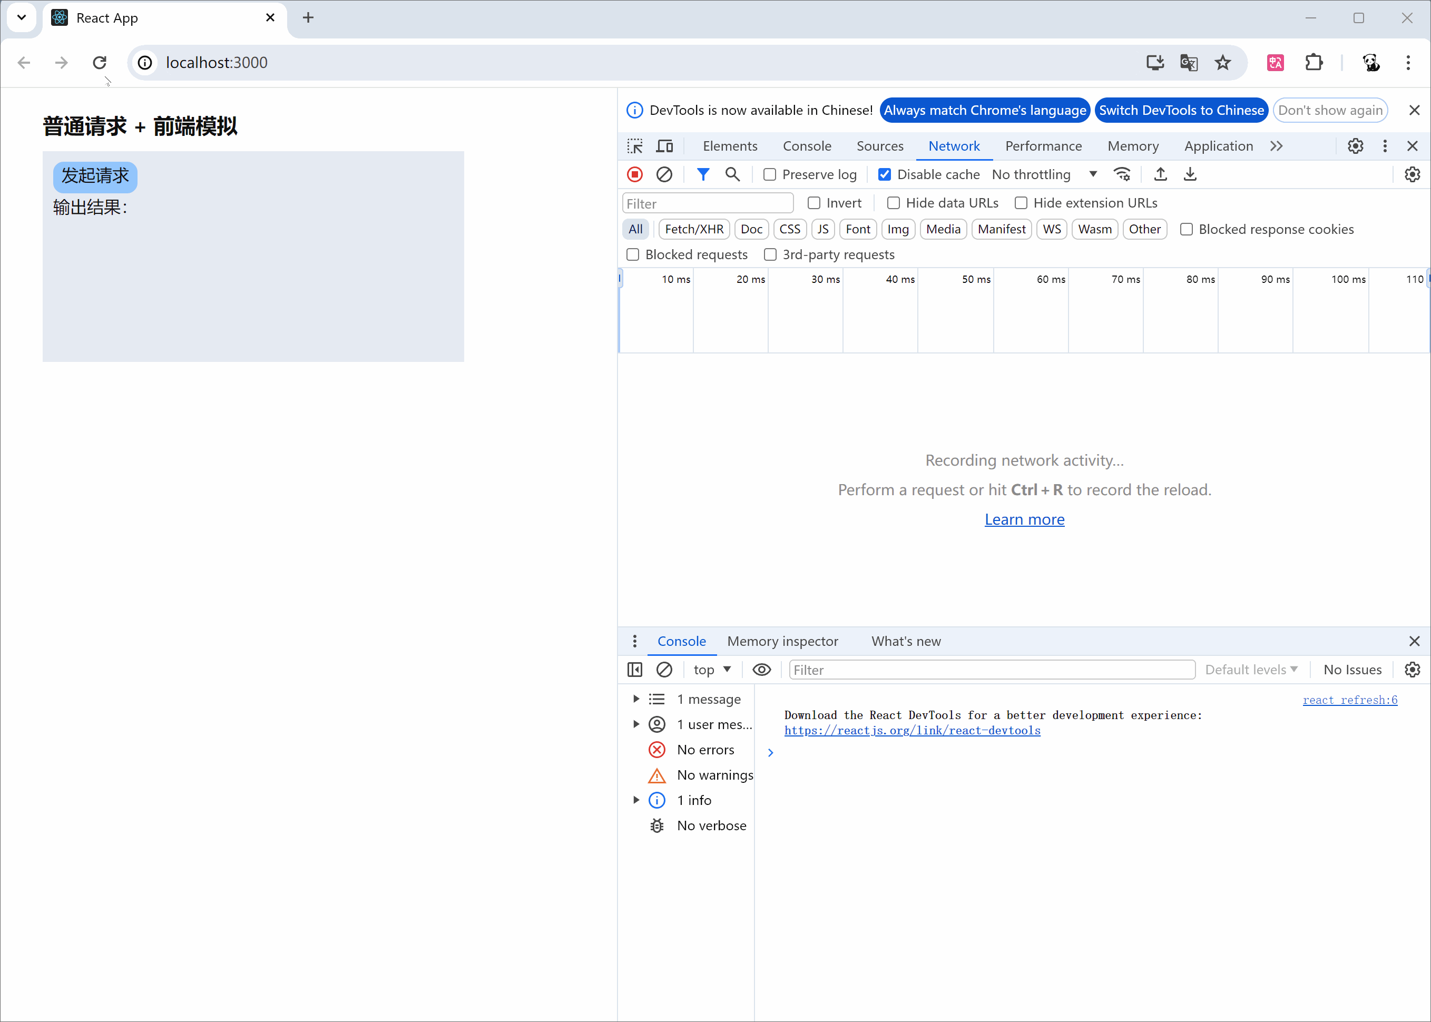The height and width of the screenshot is (1022, 1431).
Task: Open network conditions wifi icon
Action: pyautogui.click(x=1122, y=174)
